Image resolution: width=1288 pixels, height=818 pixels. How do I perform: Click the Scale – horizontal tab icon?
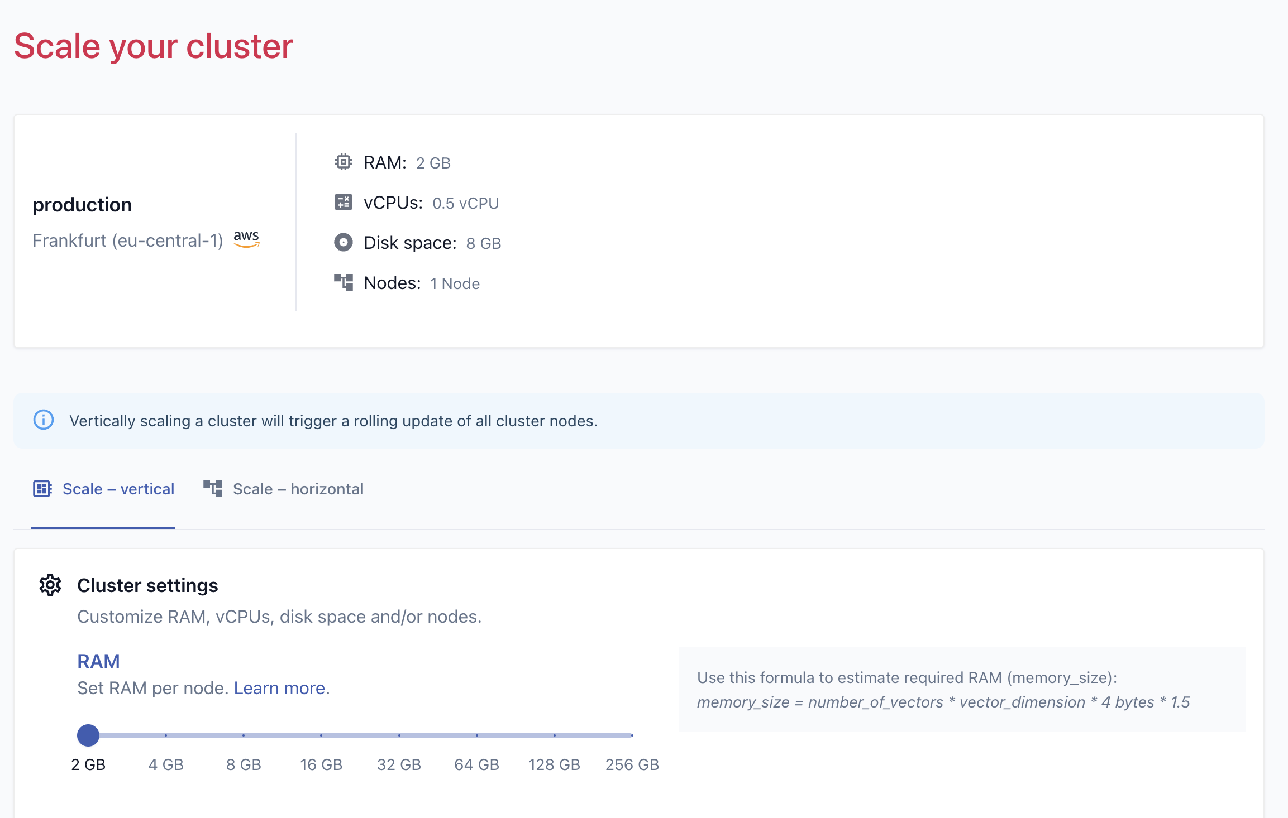coord(213,489)
